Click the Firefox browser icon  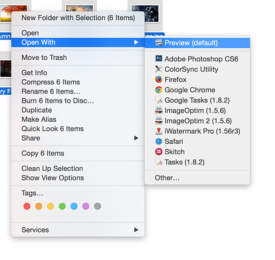[x=159, y=79]
